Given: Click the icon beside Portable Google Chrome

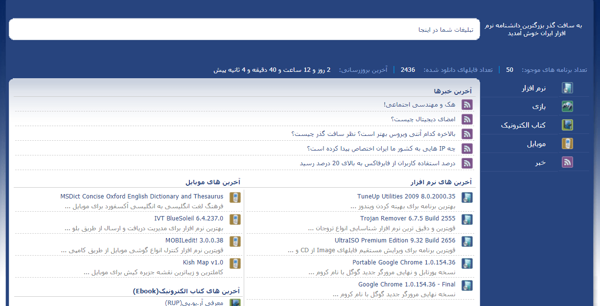Looking at the screenshot, I should [x=467, y=263].
